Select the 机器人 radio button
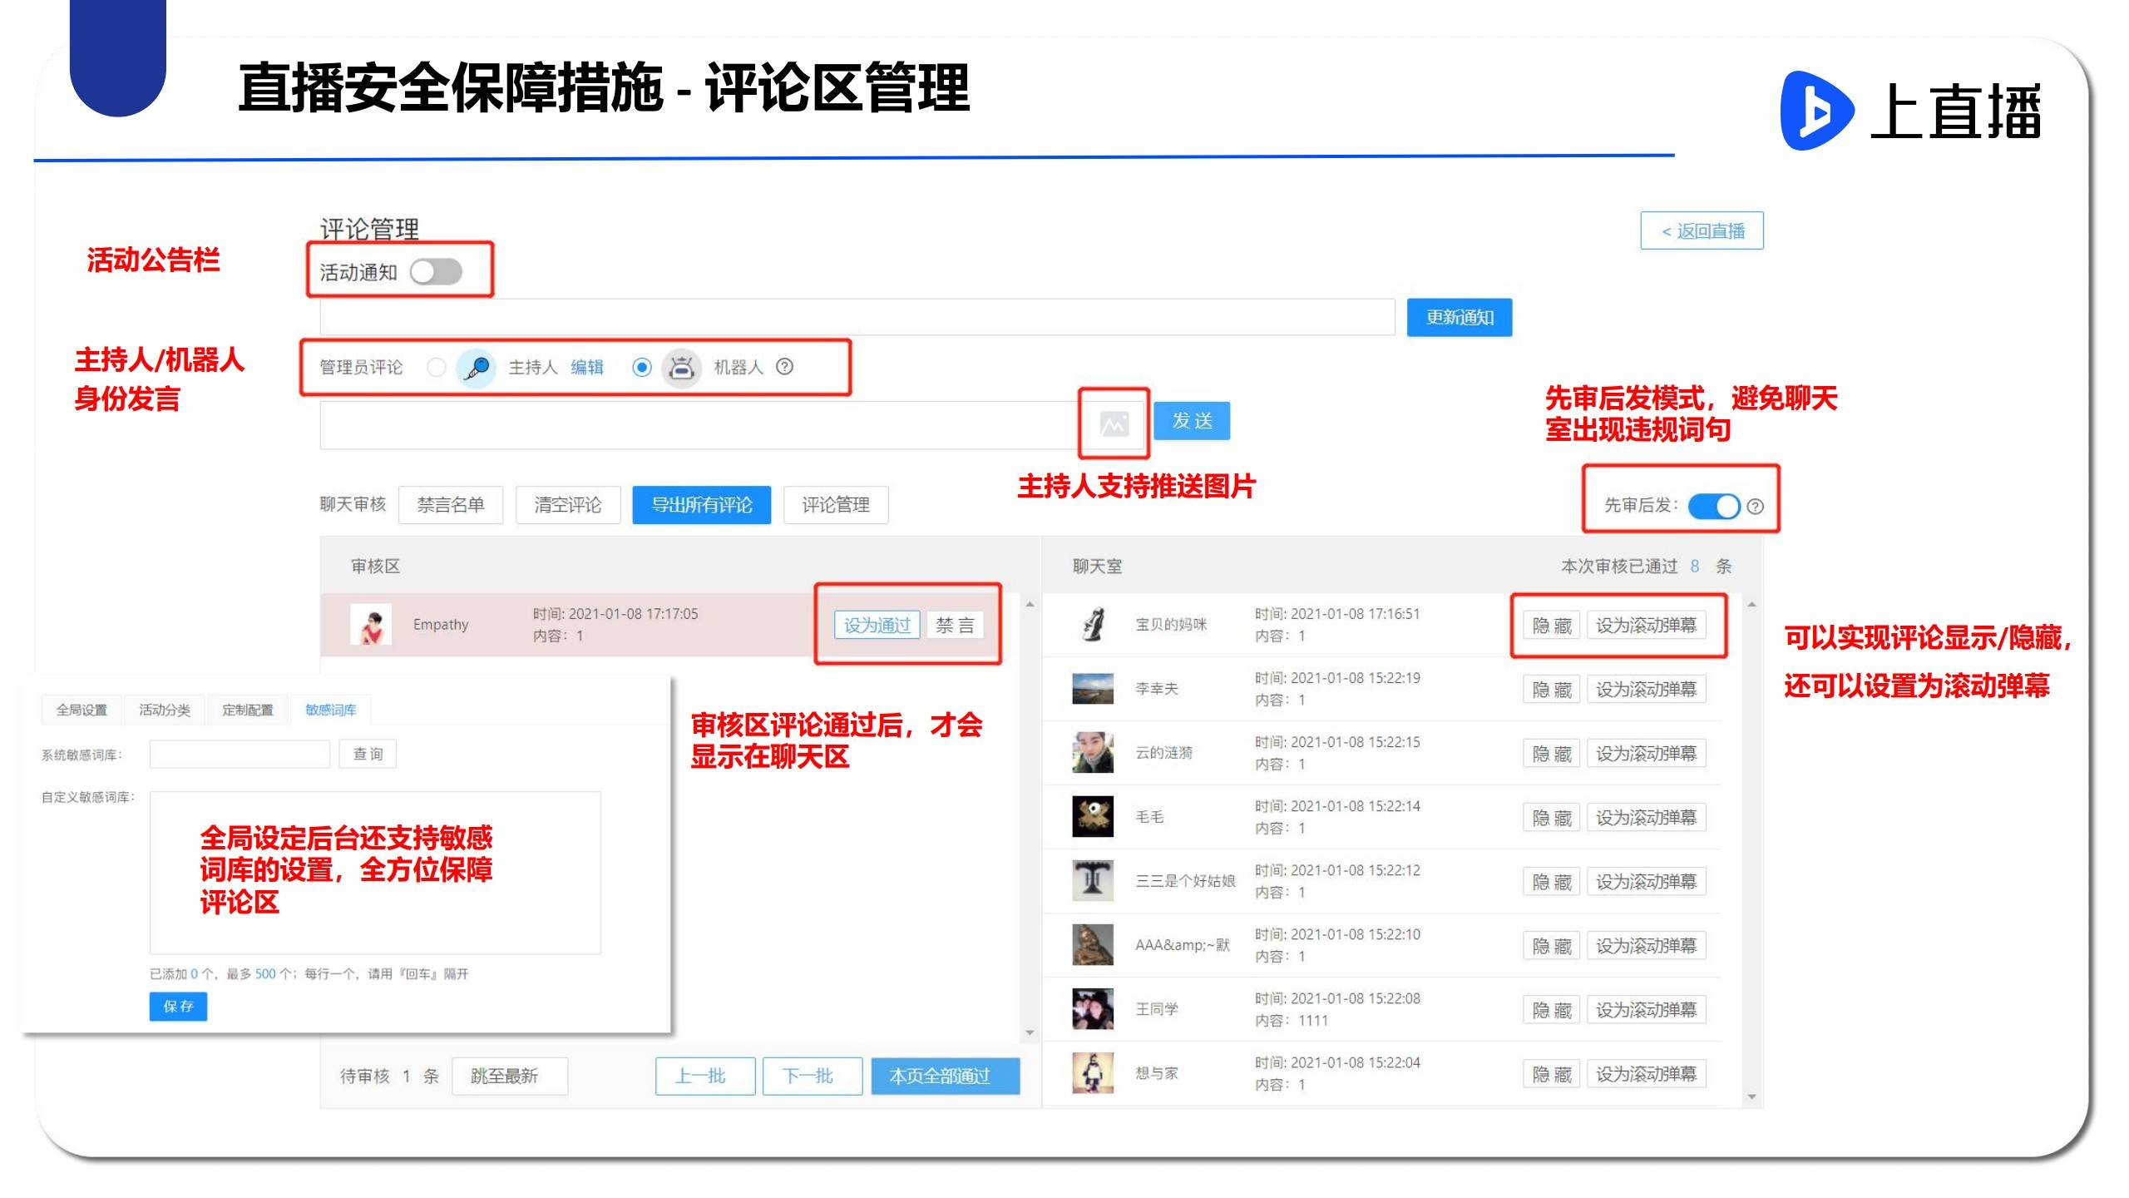Viewport: 2129px width, 1198px height. click(641, 367)
